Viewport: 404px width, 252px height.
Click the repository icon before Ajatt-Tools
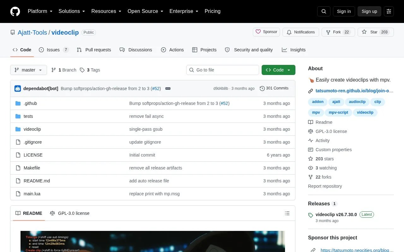click(13, 32)
